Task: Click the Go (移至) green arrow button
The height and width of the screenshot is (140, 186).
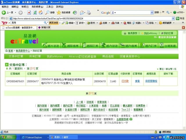Action: (x=178, y=18)
